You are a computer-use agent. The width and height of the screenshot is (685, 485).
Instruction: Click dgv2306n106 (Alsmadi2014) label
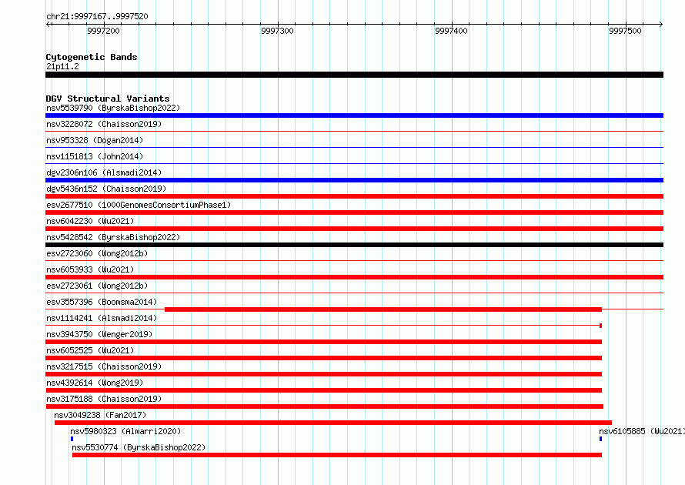pyautogui.click(x=104, y=172)
